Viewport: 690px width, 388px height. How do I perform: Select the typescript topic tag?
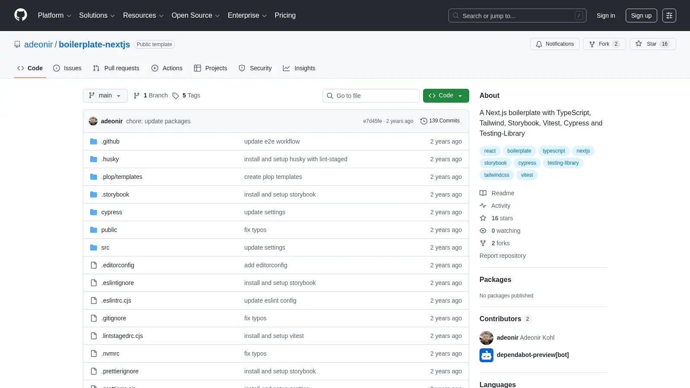pos(554,151)
